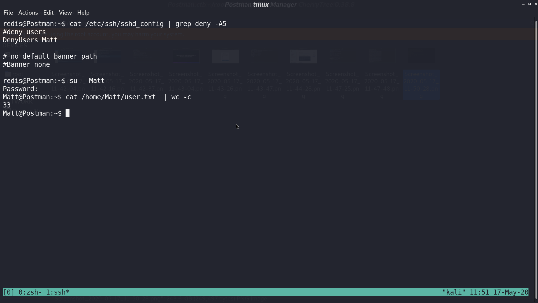
Task: Click the tmux window title text
Action: coord(261,4)
